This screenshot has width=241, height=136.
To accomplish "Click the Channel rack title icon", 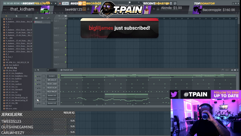I will point(61,70).
